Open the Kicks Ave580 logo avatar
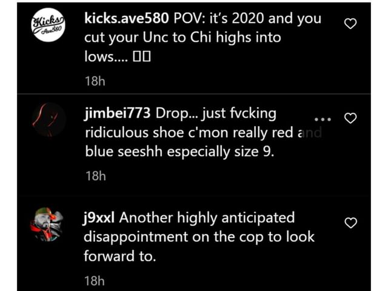 coord(48,25)
